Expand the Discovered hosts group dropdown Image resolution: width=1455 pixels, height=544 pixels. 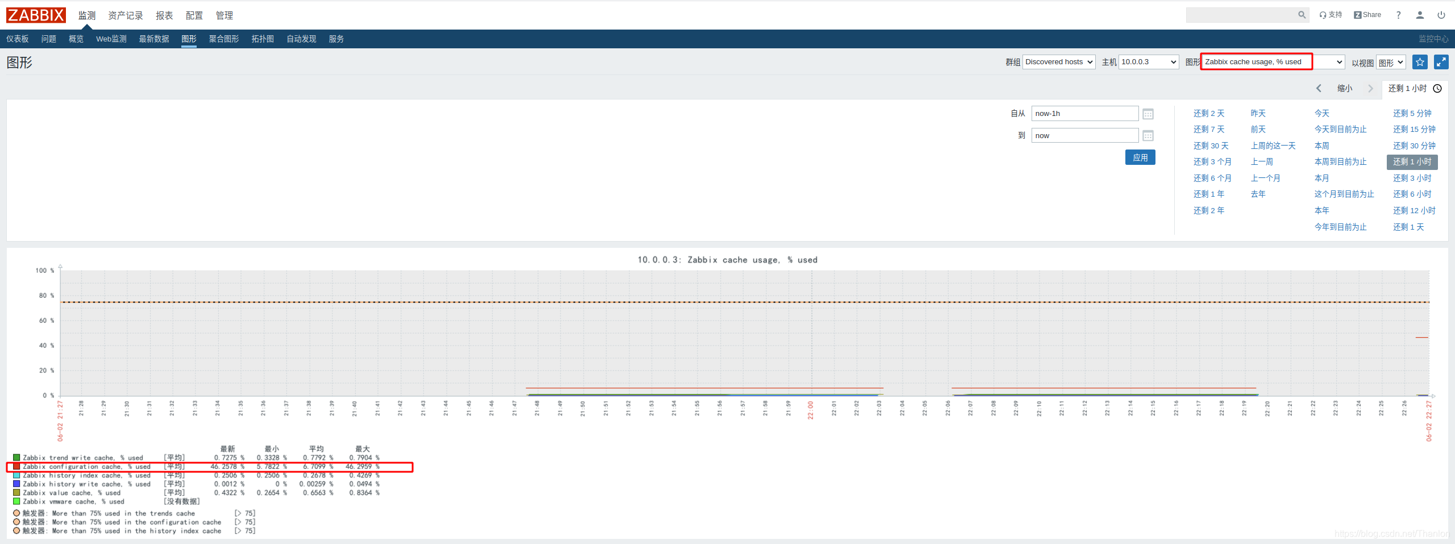coord(1059,62)
